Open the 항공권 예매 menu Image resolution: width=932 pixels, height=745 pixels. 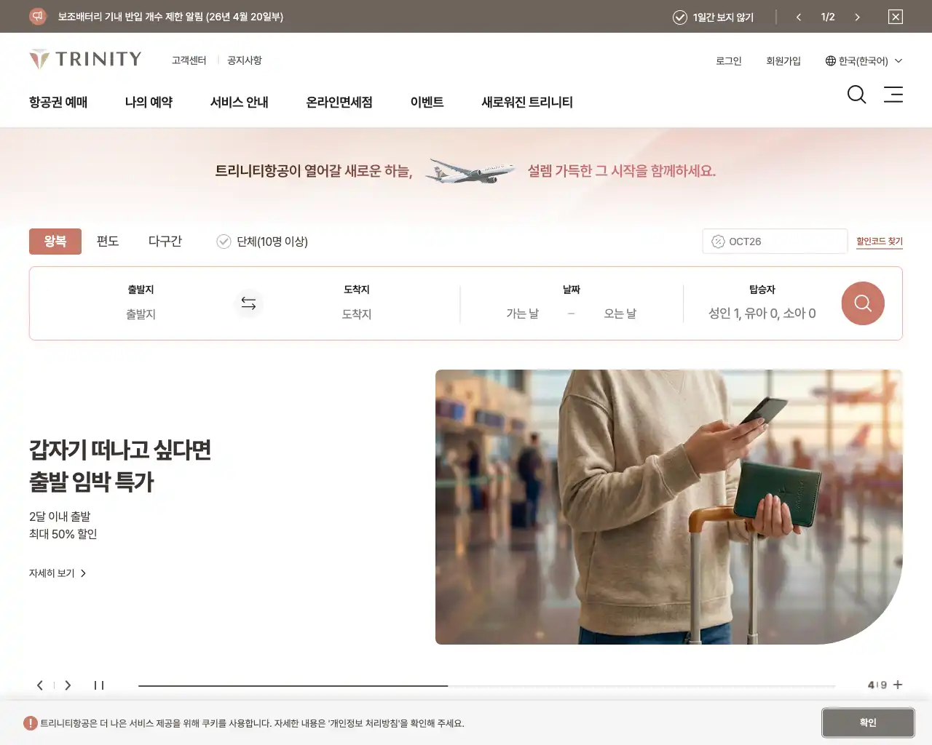(58, 103)
